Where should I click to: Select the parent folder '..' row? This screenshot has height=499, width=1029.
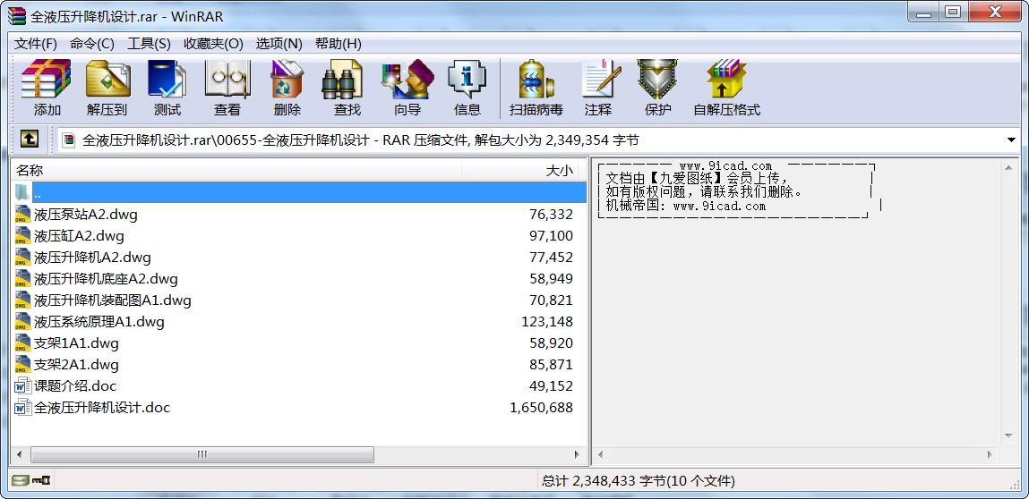point(299,193)
